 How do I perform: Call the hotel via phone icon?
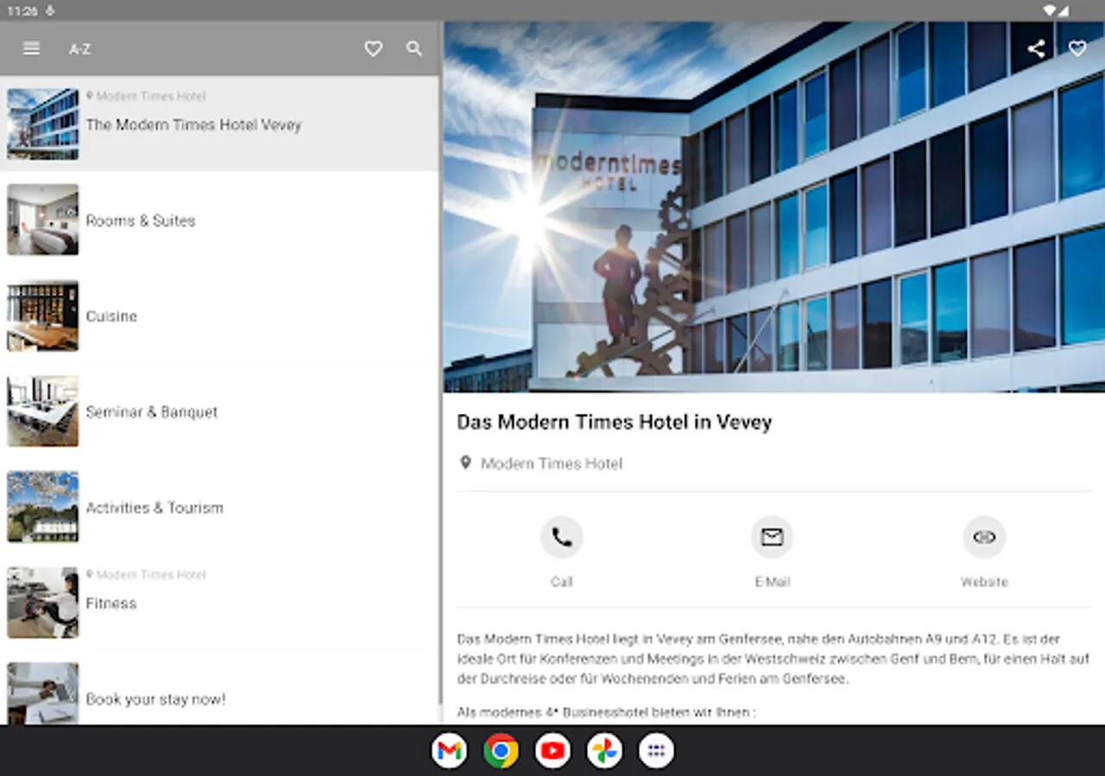(562, 538)
